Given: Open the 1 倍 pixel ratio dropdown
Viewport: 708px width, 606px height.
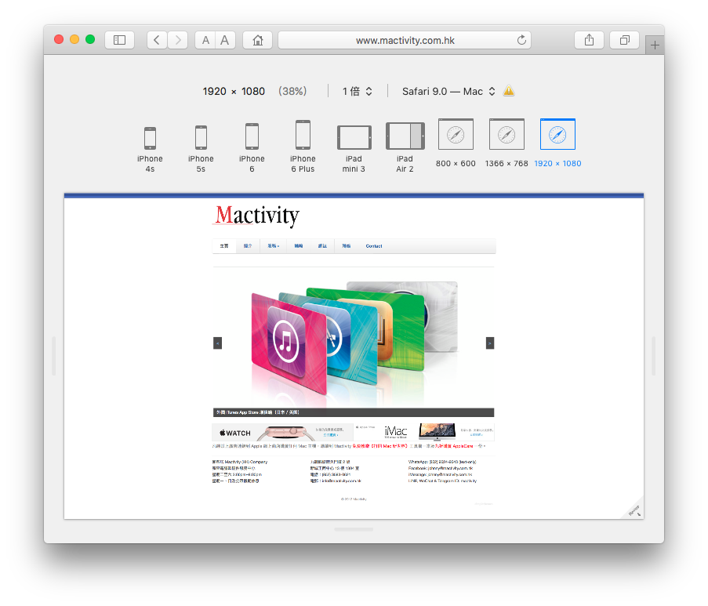Looking at the screenshot, I should click(358, 91).
